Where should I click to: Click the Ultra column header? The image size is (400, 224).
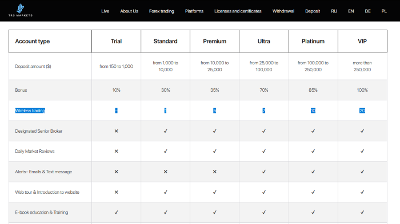point(264,41)
